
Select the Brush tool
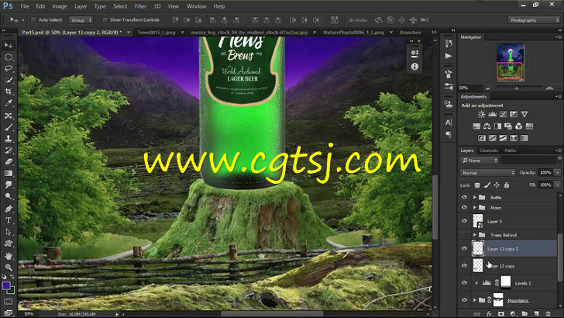pos(9,127)
